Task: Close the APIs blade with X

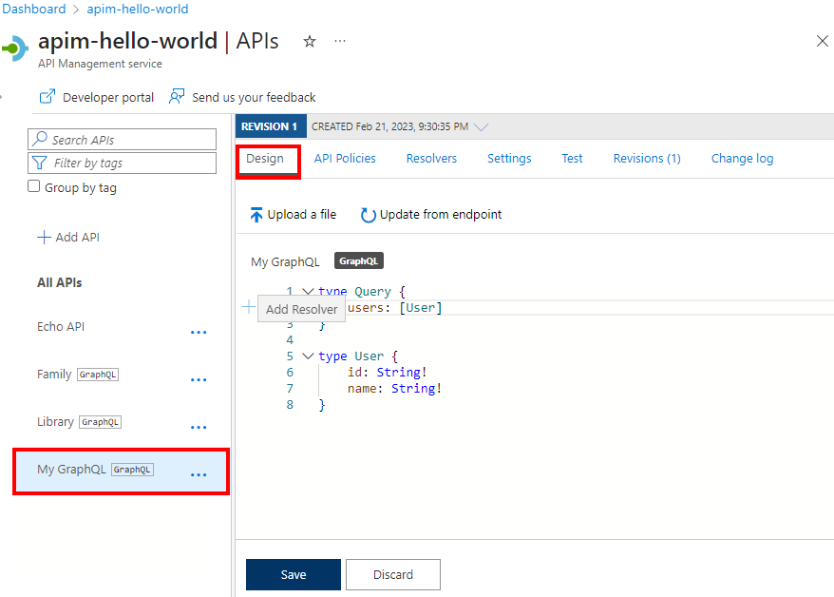Action: click(x=823, y=41)
